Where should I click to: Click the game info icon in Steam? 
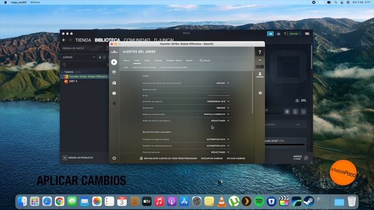point(295,111)
